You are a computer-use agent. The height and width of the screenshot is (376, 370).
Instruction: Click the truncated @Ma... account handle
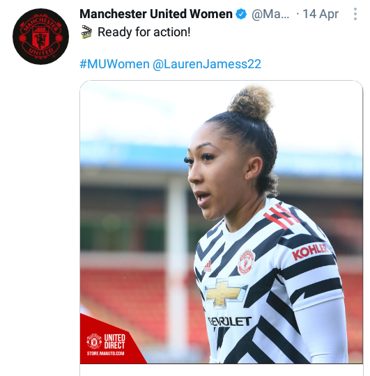click(270, 15)
